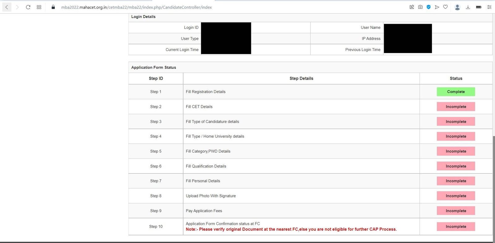Click the 'Step ID' column header
The width and height of the screenshot is (495, 243).
coord(156,78)
